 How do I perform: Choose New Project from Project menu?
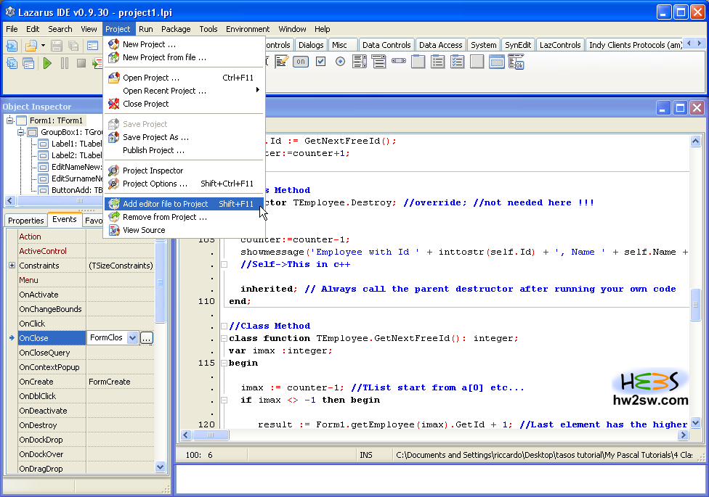click(x=185, y=44)
